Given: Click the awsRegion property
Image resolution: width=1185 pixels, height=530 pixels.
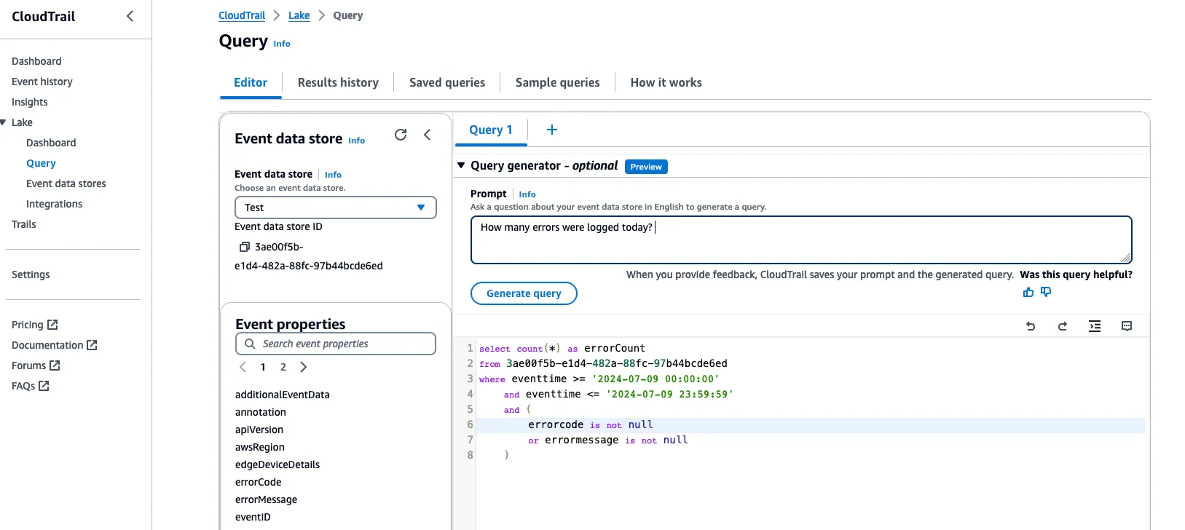Looking at the screenshot, I should pyautogui.click(x=260, y=447).
